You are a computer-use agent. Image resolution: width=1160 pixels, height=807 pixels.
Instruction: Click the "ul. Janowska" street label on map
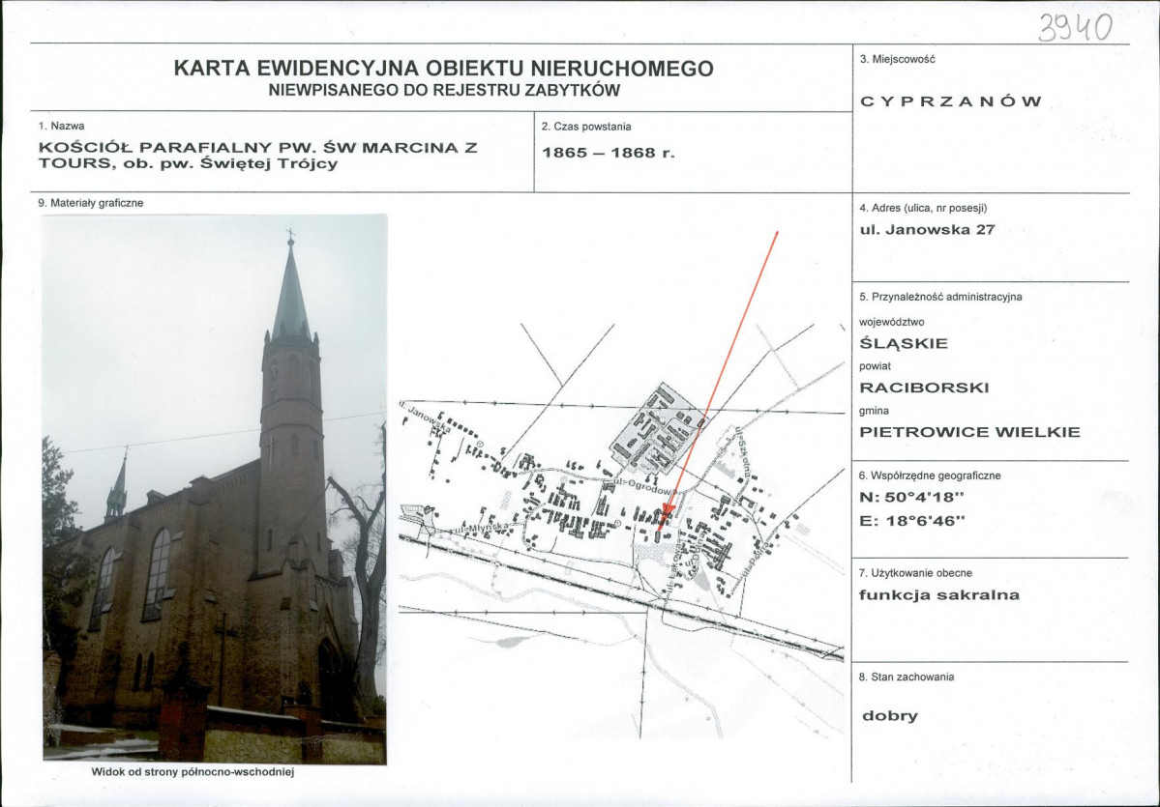tap(425, 418)
